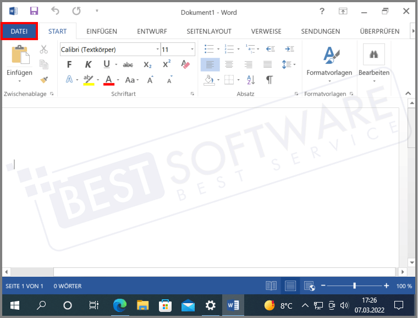Open Settings from the Windows taskbar
The image size is (418, 318).
pos(210,305)
